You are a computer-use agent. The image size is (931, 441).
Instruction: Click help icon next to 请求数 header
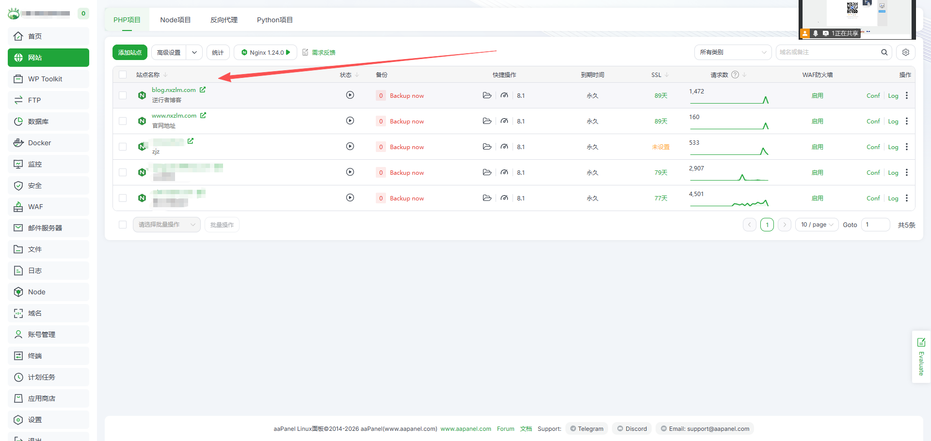pyautogui.click(x=735, y=75)
